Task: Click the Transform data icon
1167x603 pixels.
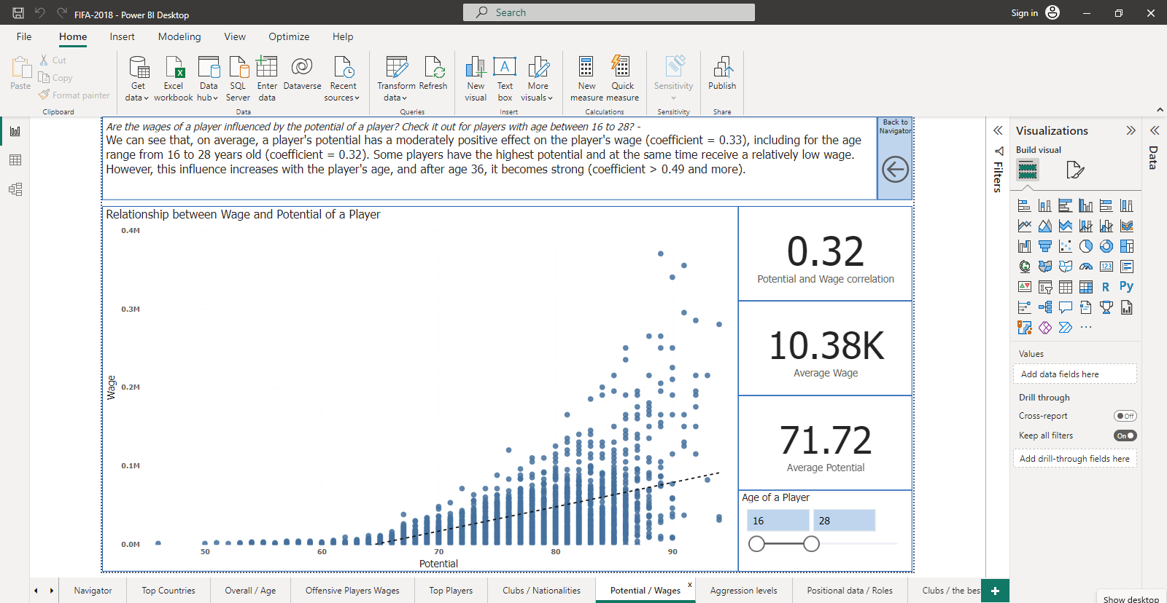Action: tap(396, 68)
